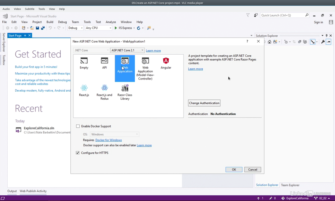
Task: Click Solution Explorer Pending Changes Filter icon
Action: 286,42
